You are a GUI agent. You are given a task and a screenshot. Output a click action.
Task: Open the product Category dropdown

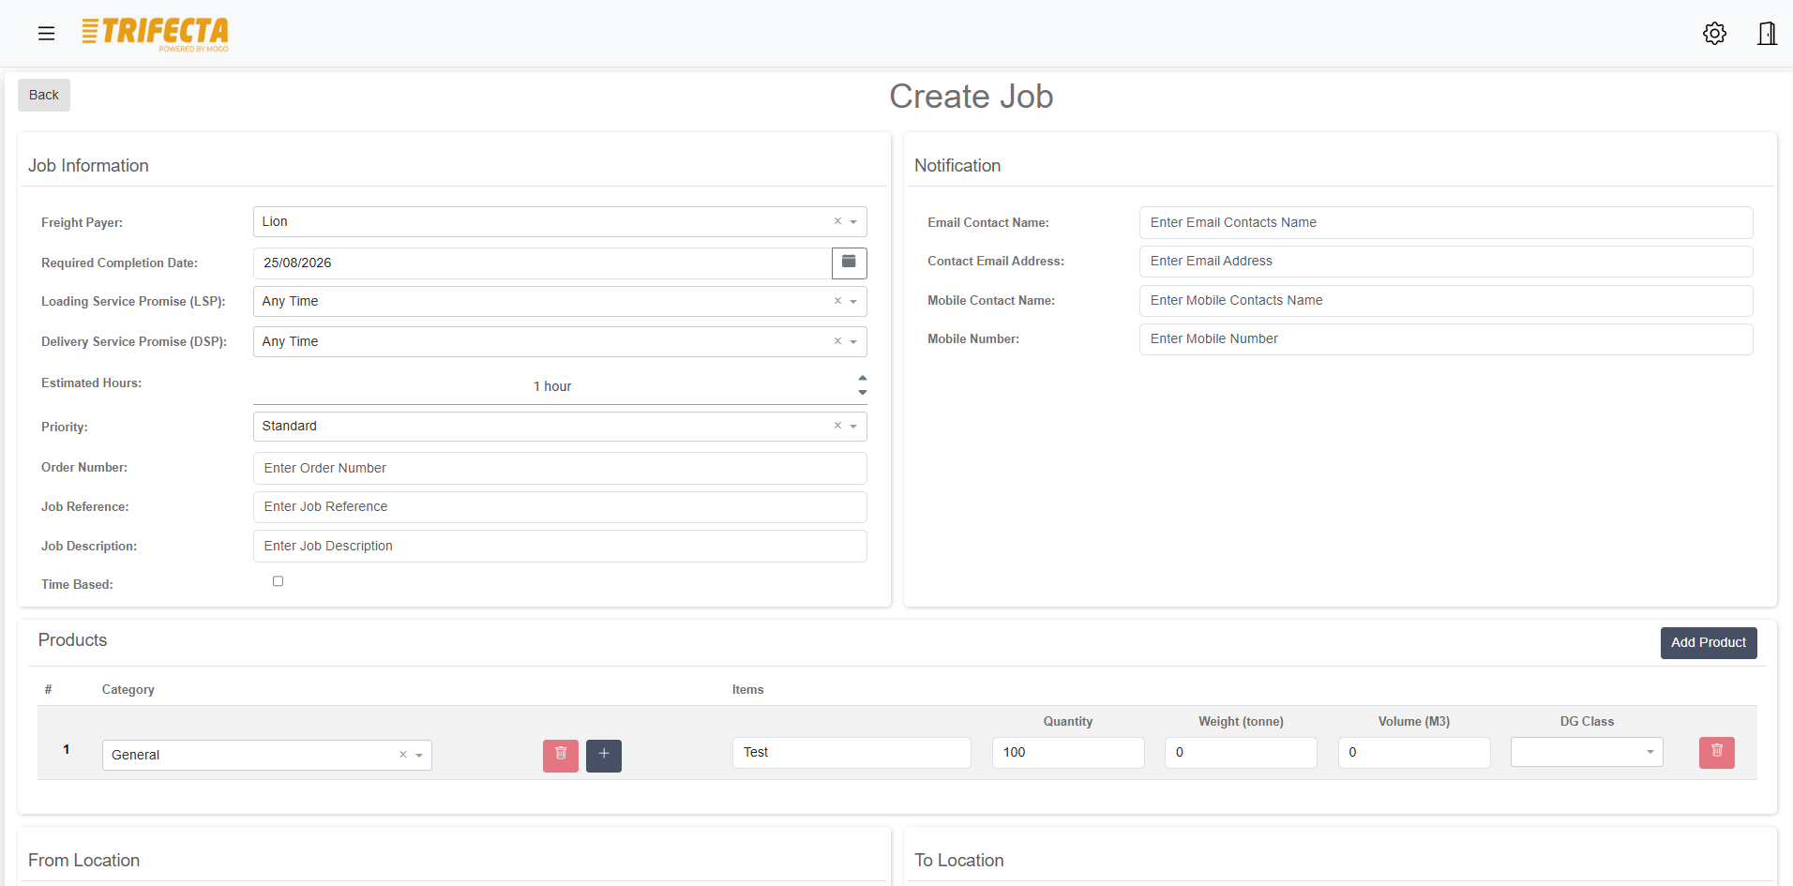pyautogui.click(x=419, y=756)
